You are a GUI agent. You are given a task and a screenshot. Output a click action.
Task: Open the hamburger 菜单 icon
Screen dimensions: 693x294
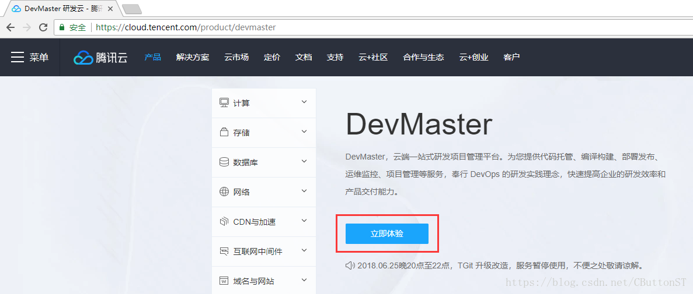18,57
